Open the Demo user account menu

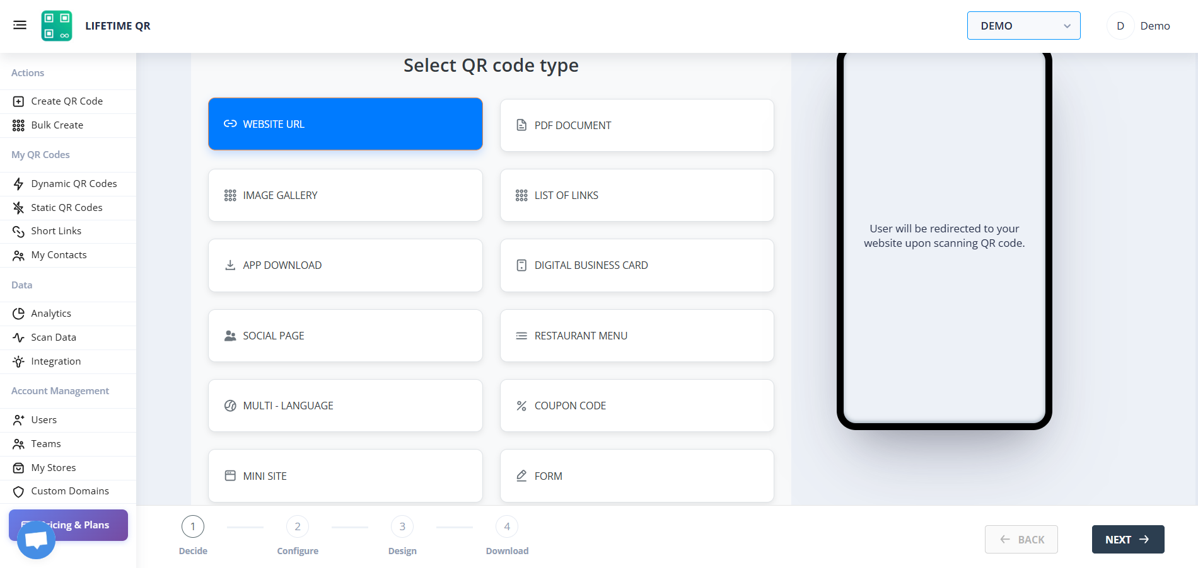point(1139,26)
